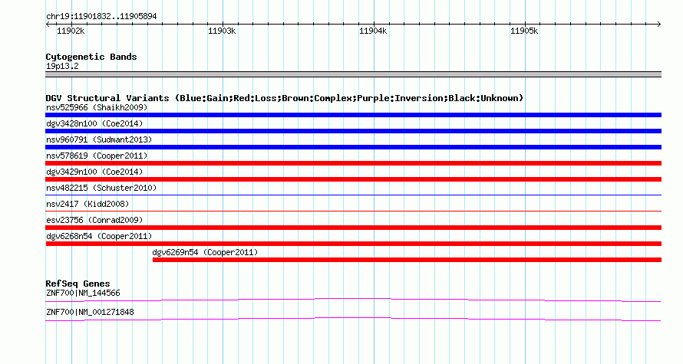This screenshot has width=683, height=364.
Task: Click the 11902k ruler tick label
Action: [x=71, y=31]
